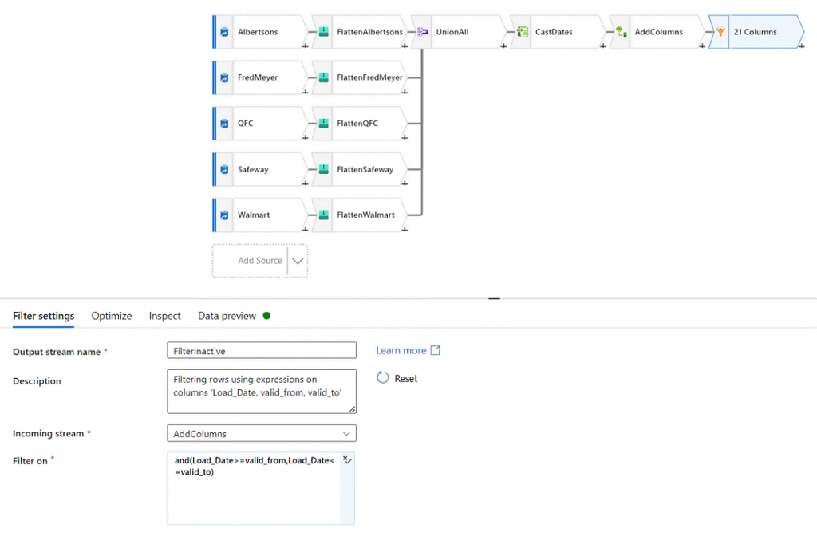The height and width of the screenshot is (552, 817).
Task: Switch to the Filter settings tab
Action: coord(44,316)
